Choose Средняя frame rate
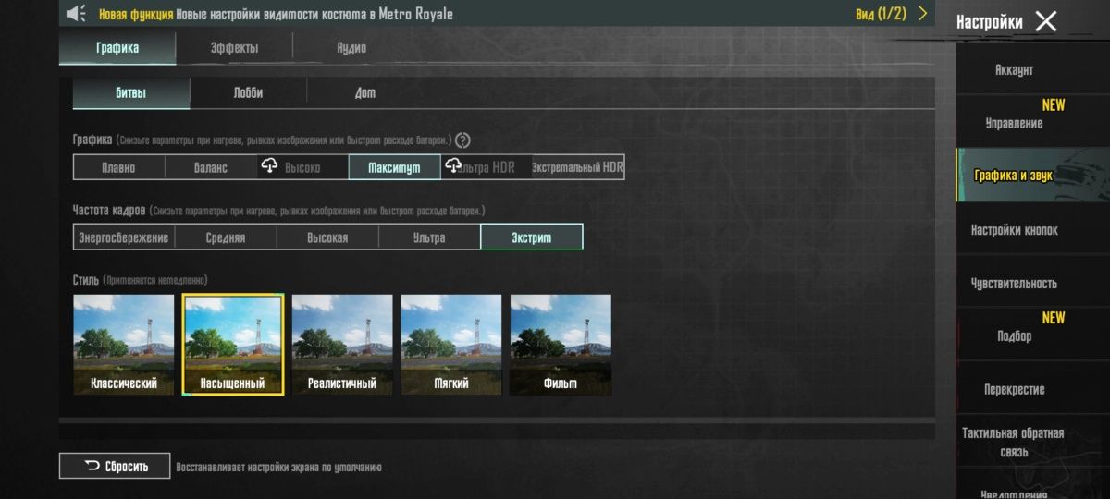 (x=226, y=237)
